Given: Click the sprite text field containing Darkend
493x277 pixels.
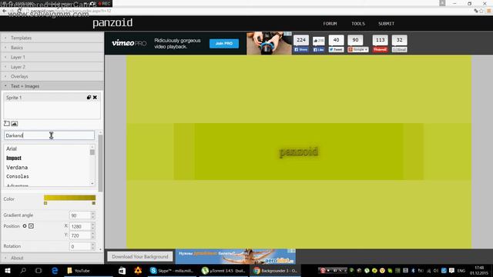Looking at the screenshot, I should click(49, 135).
